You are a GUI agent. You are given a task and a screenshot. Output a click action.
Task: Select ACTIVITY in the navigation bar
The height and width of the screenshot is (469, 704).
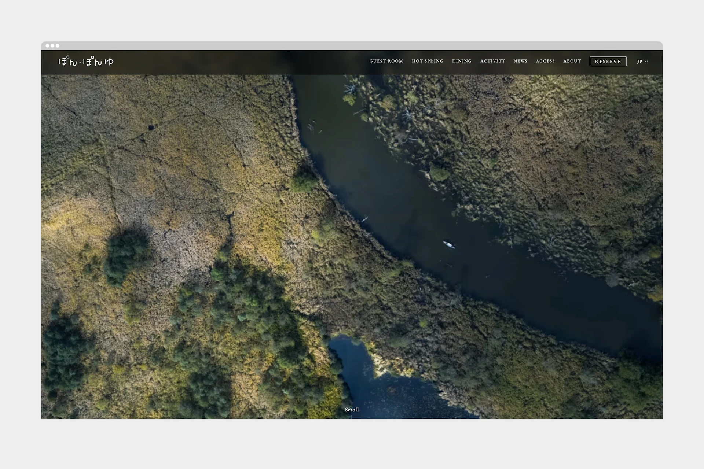point(492,61)
